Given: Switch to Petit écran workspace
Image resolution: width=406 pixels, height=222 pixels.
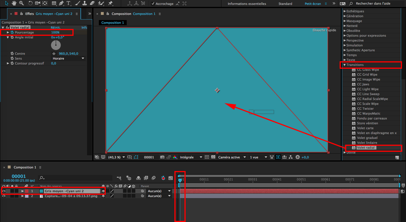Looking at the screenshot, I should (x=313, y=4).
